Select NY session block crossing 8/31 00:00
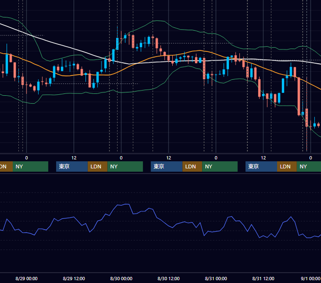This screenshot has width=321, height=283. tap(220, 166)
